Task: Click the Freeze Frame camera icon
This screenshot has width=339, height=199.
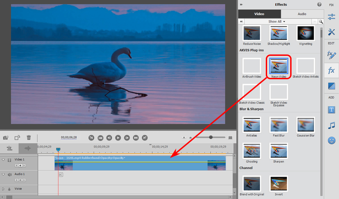Action: pyautogui.click(x=5, y=137)
